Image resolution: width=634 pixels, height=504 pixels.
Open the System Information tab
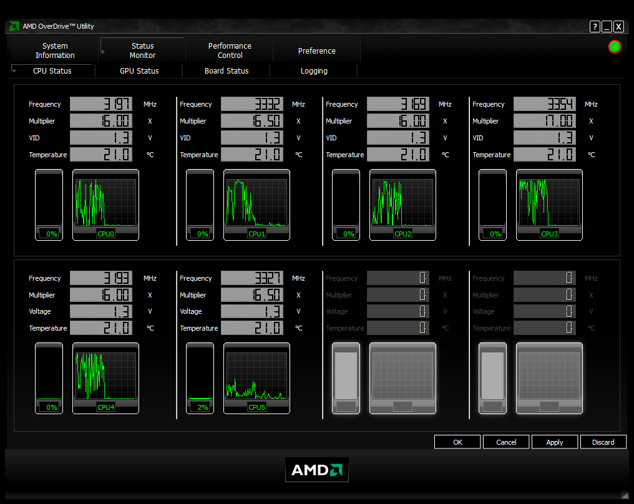click(55, 51)
